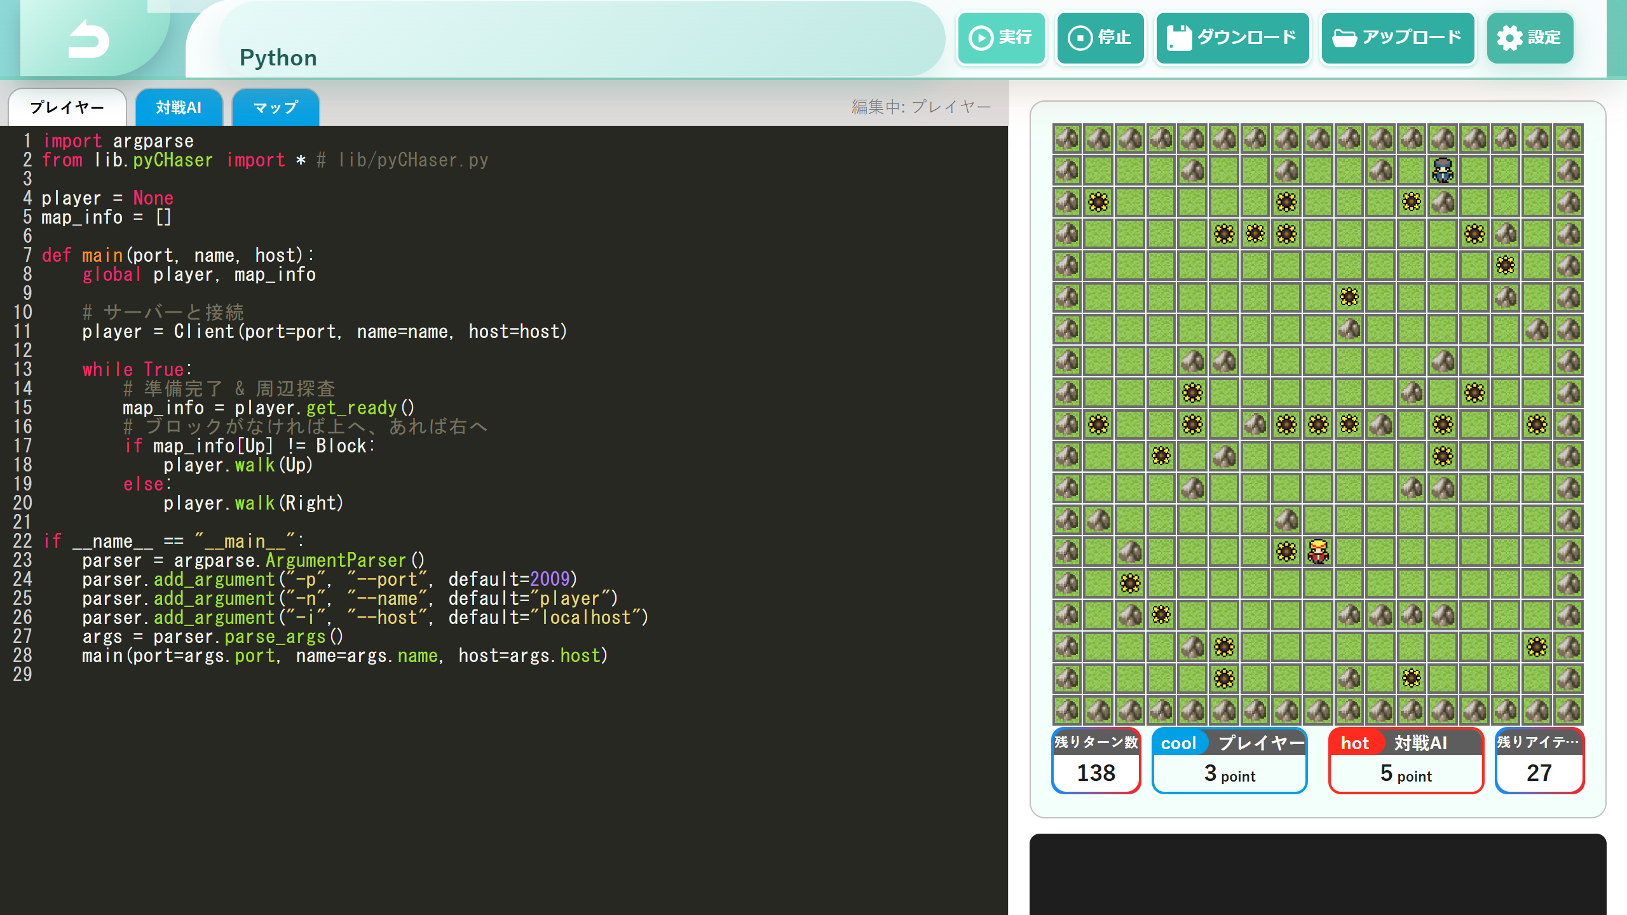The height and width of the screenshot is (915, 1627).
Task: Click the 'while True:' line
Action: click(x=137, y=369)
